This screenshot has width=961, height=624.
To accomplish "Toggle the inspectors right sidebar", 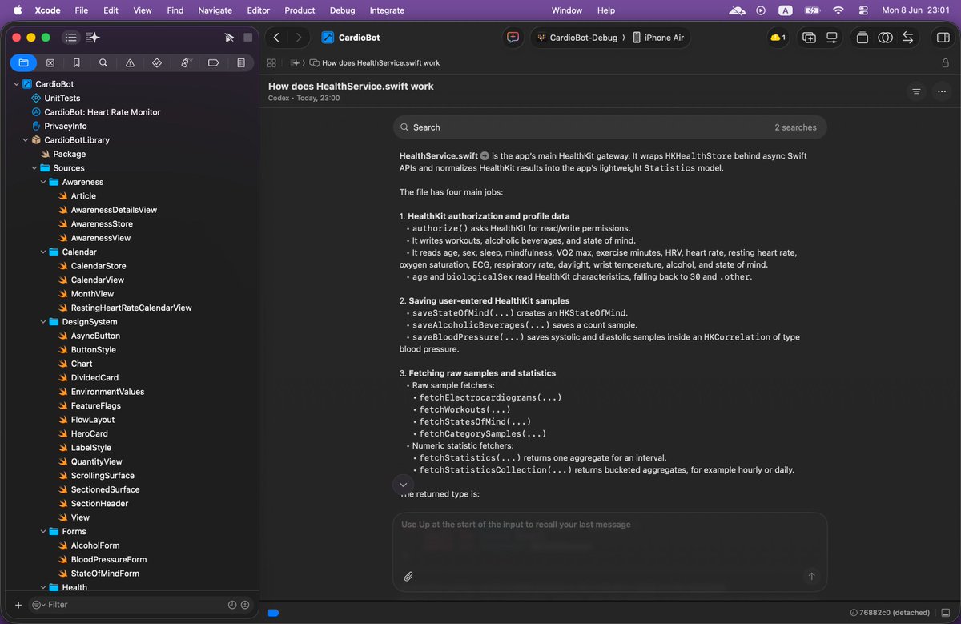I will coord(943,38).
